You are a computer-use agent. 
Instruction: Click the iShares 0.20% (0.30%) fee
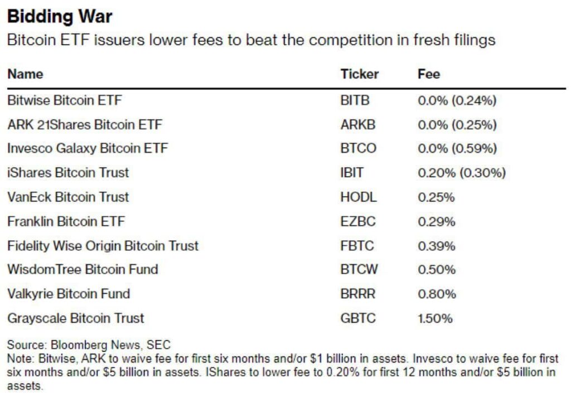[461, 173]
